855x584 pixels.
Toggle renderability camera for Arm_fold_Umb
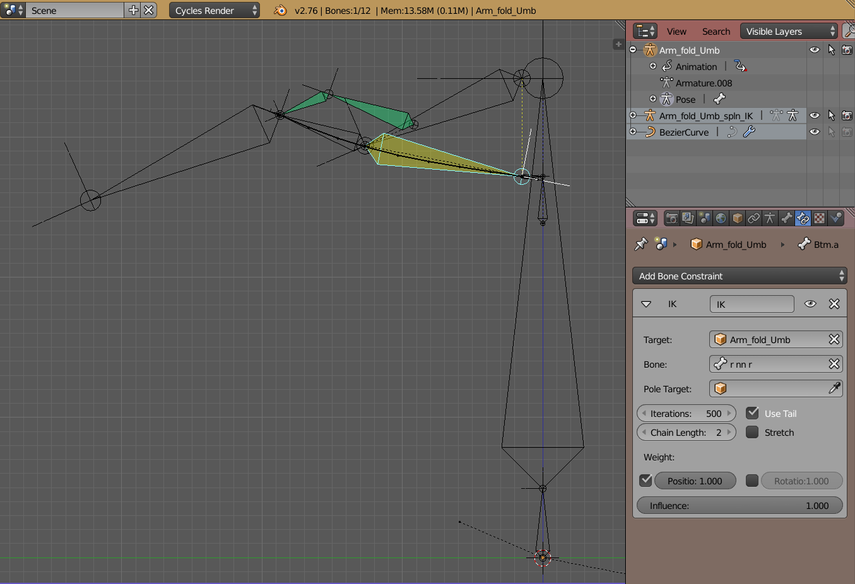tap(847, 50)
